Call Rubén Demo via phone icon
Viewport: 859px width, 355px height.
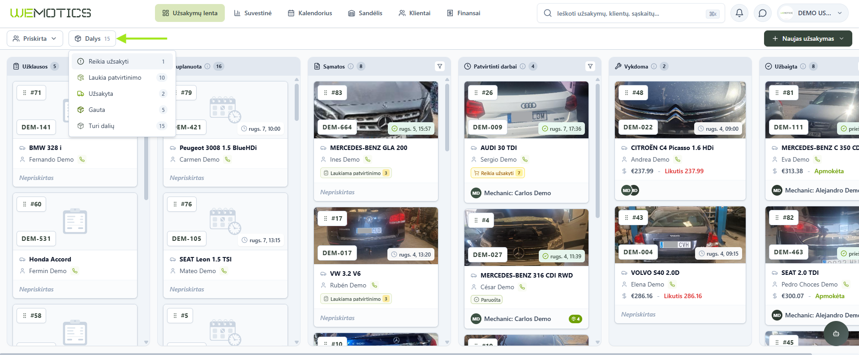click(374, 285)
